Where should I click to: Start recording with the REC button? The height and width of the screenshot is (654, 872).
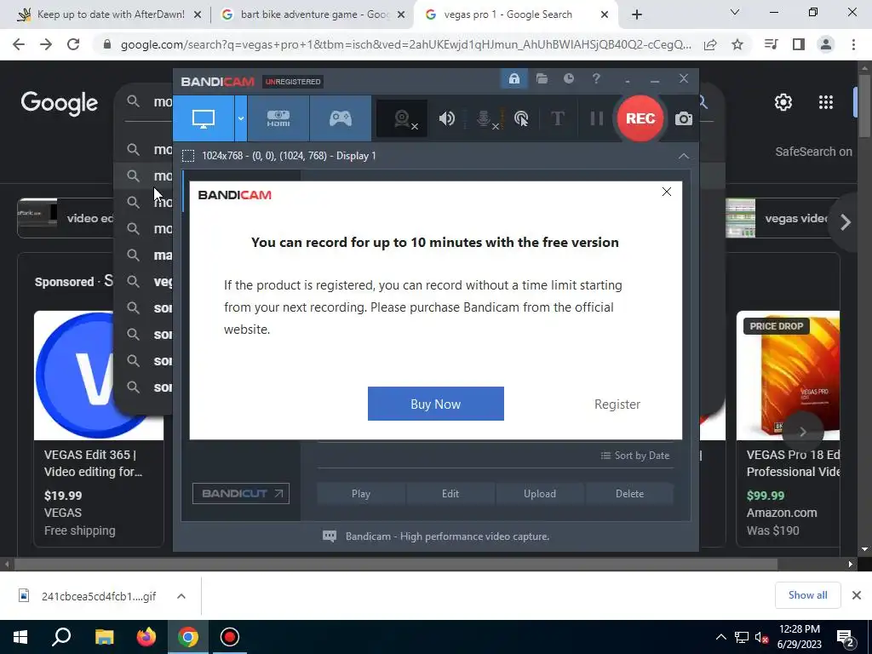coord(640,118)
